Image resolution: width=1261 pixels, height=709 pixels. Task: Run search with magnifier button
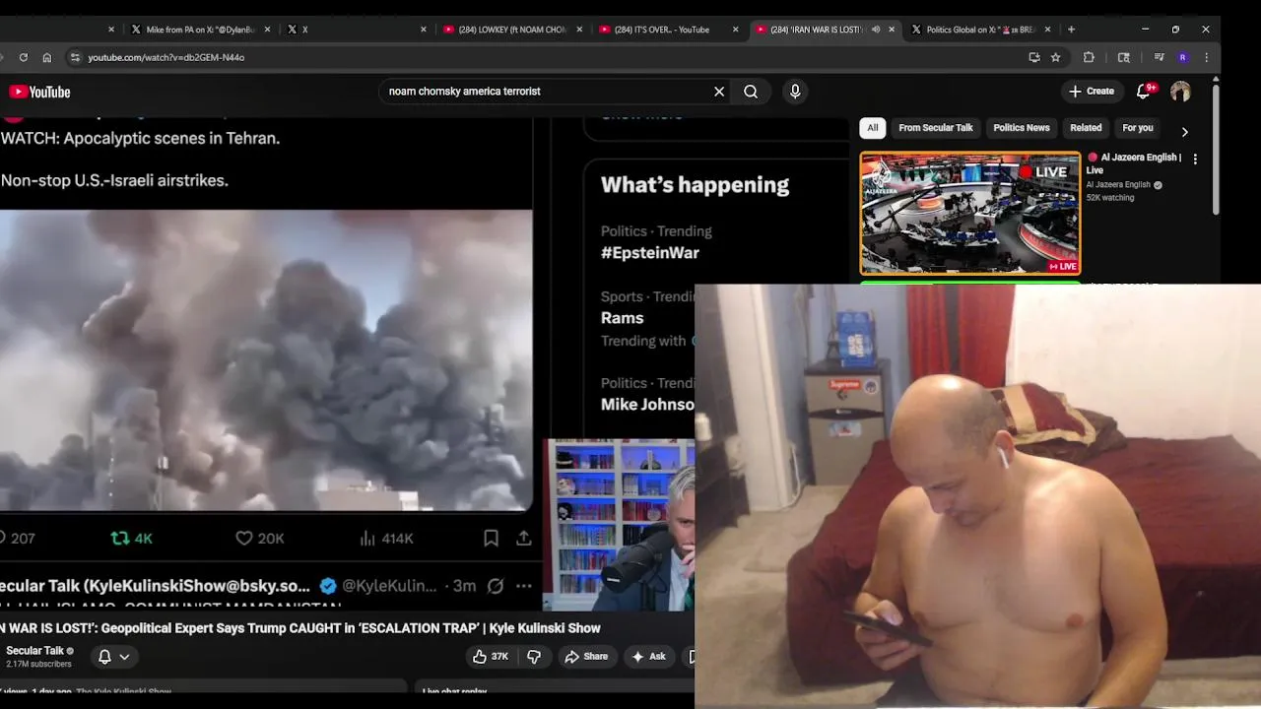(x=751, y=92)
